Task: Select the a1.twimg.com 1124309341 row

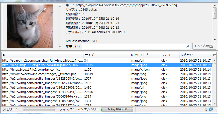Action: pos(107,92)
